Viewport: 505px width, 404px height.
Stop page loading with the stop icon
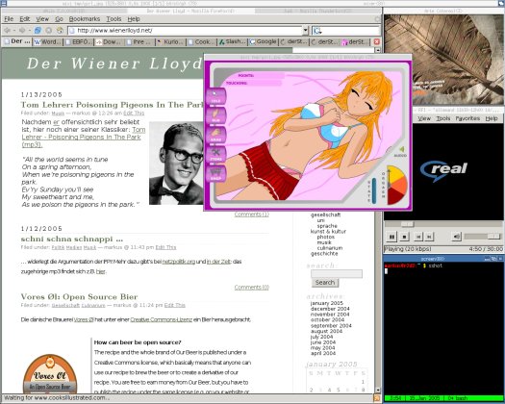tap(49, 31)
